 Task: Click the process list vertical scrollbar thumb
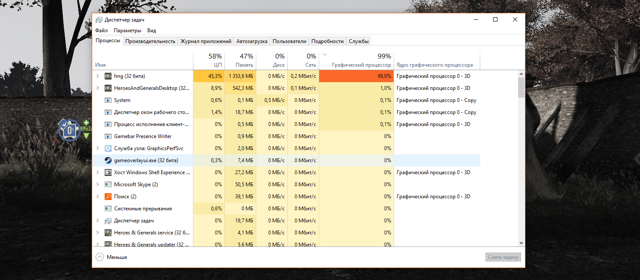click(x=521, y=88)
